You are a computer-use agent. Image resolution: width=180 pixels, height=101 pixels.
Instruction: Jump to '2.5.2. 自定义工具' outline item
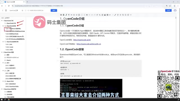(x=11, y=76)
